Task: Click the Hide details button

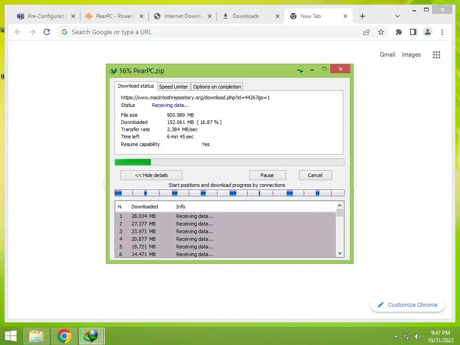Action: 151,175
